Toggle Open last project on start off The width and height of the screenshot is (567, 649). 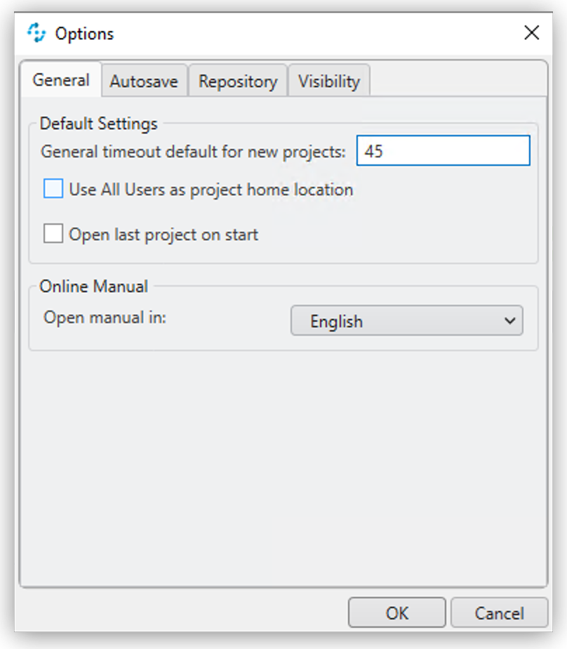click(53, 232)
